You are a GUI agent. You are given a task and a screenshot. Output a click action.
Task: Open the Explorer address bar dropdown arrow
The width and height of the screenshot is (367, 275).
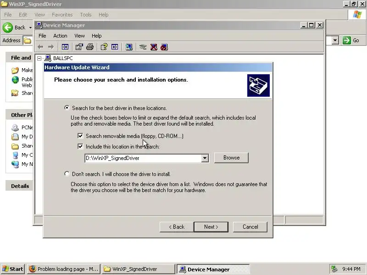coord(335,40)
